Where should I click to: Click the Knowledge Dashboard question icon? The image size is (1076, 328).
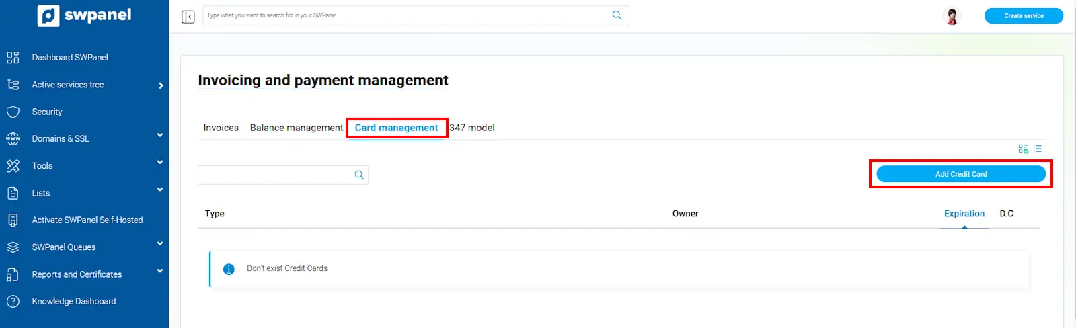pos(13,301)
